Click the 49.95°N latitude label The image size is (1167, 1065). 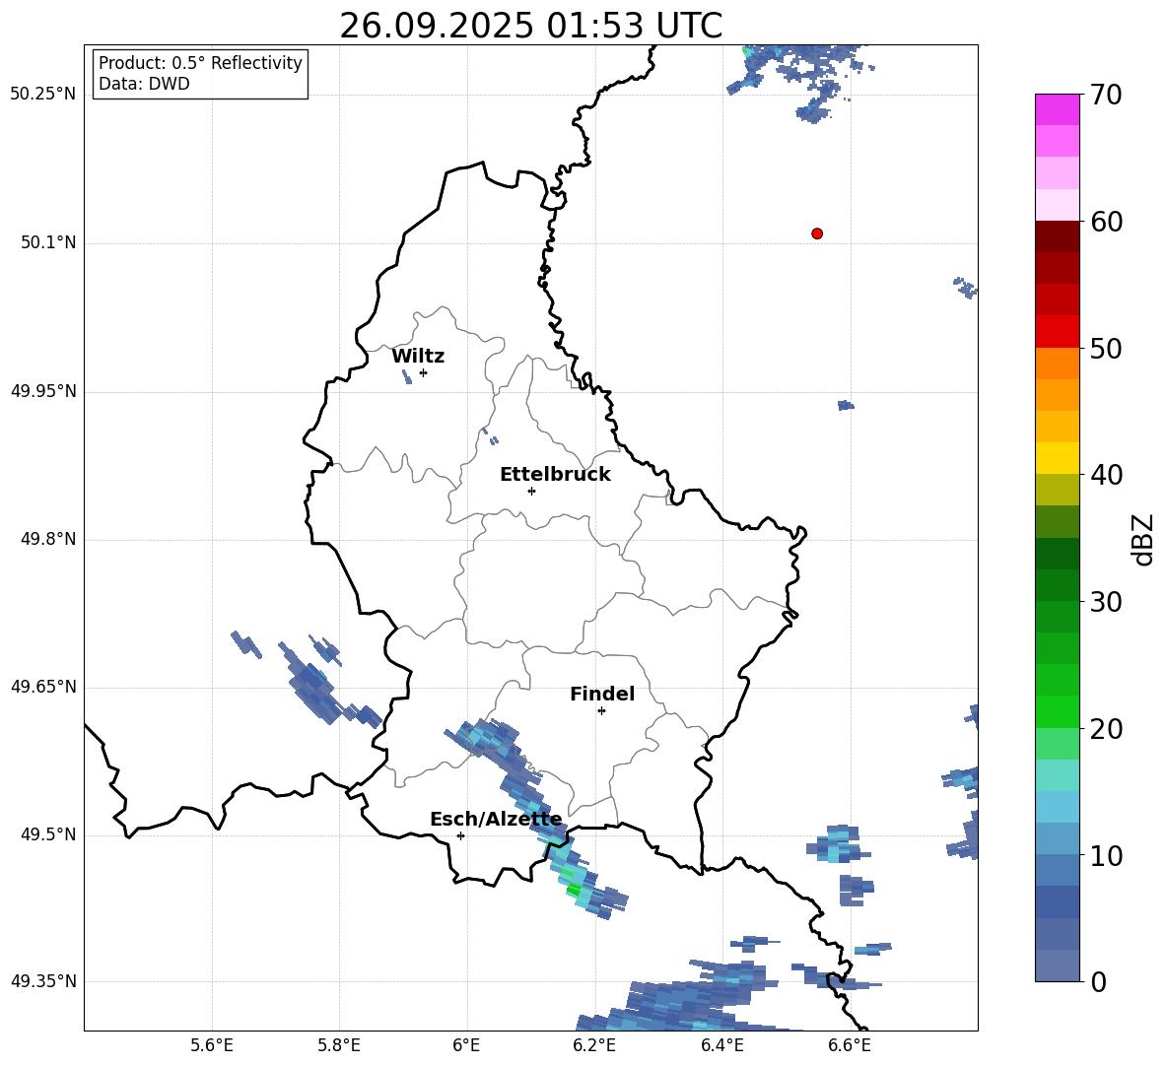(43, 390)
